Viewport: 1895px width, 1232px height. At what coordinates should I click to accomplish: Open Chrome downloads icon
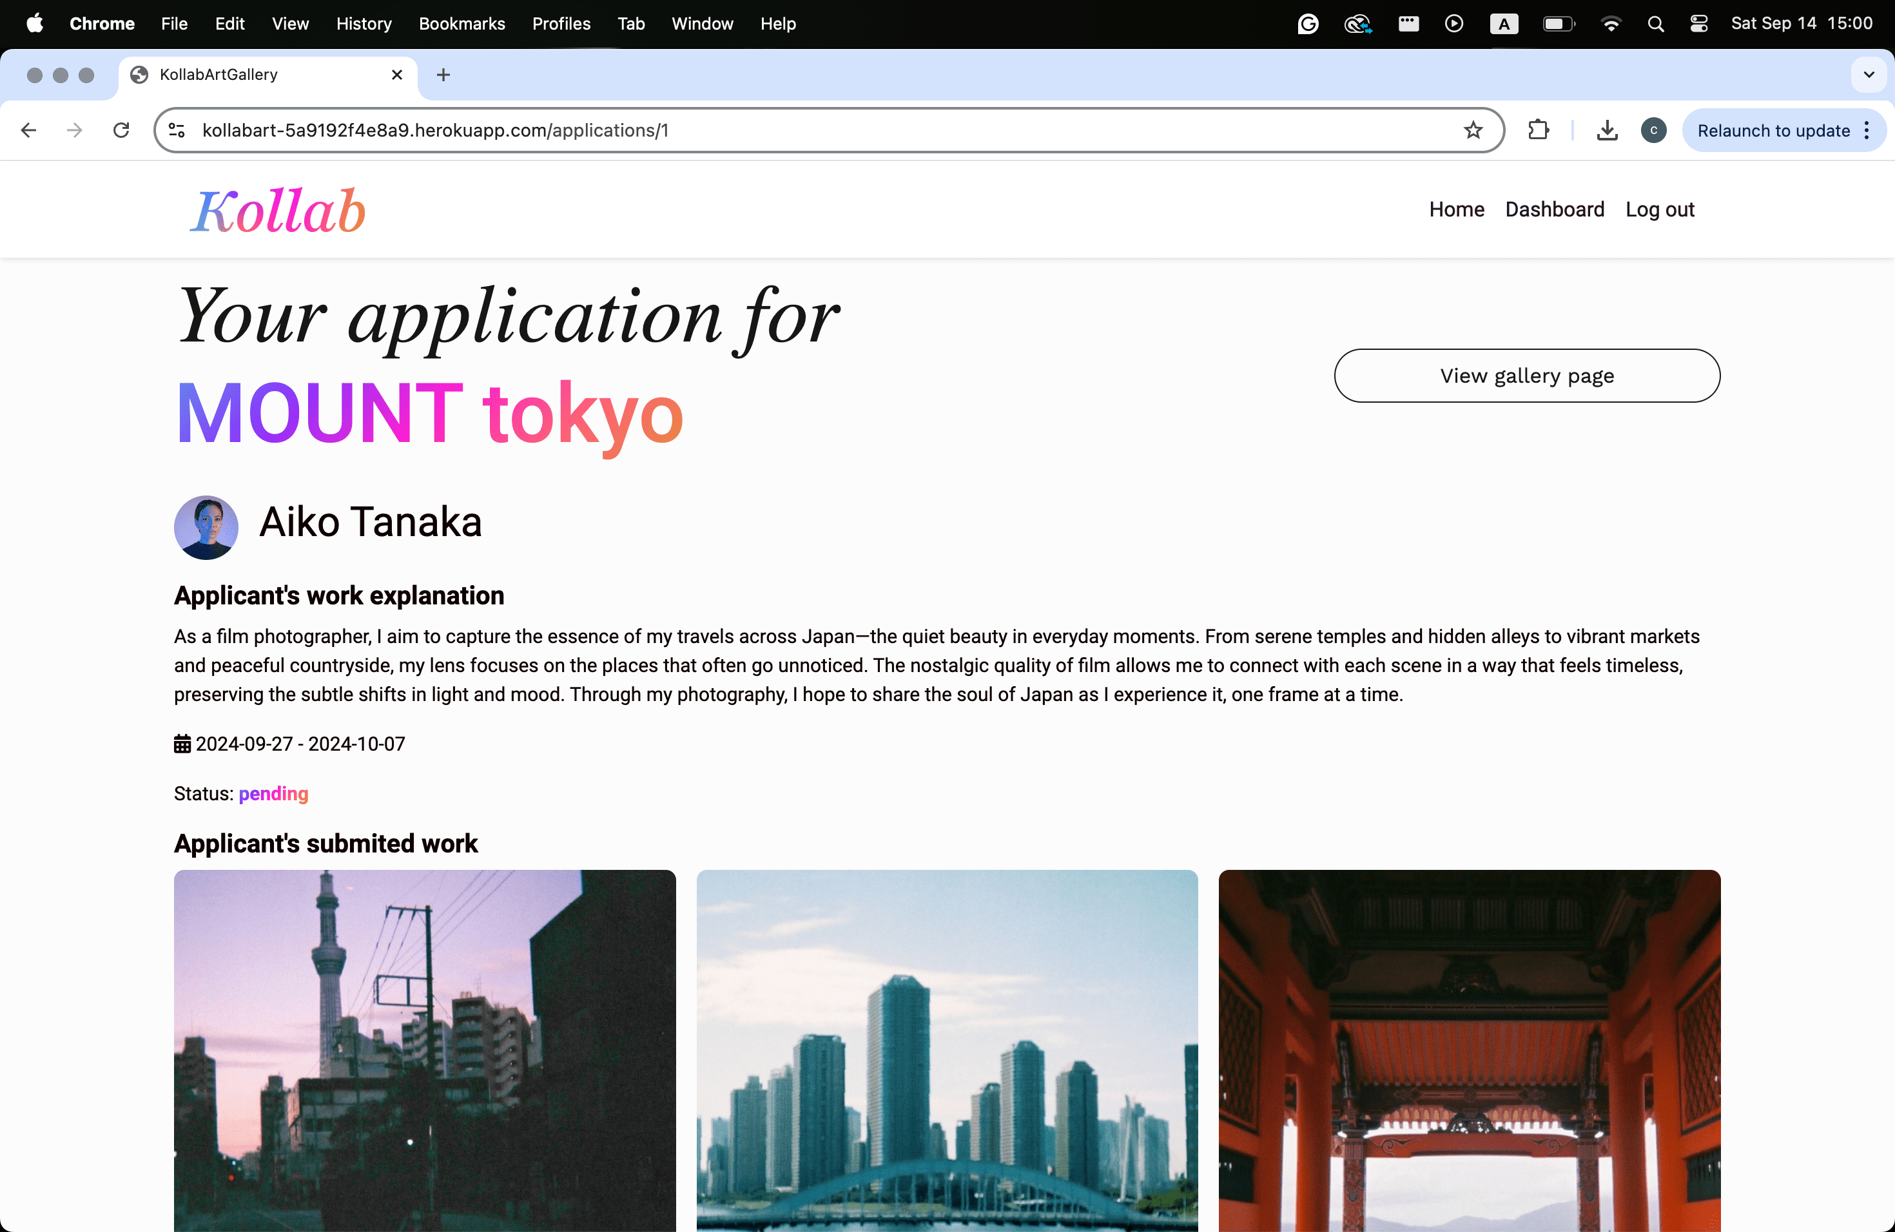point(1607,131)
